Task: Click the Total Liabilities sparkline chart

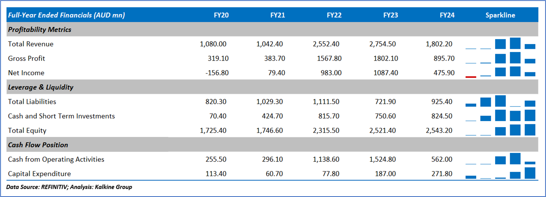Action: 500,101
